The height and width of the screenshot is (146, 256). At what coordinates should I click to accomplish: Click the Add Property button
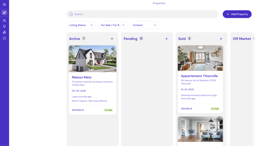point(237,14)
